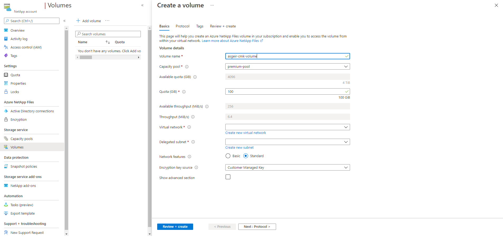
Task: Click the Overview icon in sidebar
Action: [x=6, y=30]
